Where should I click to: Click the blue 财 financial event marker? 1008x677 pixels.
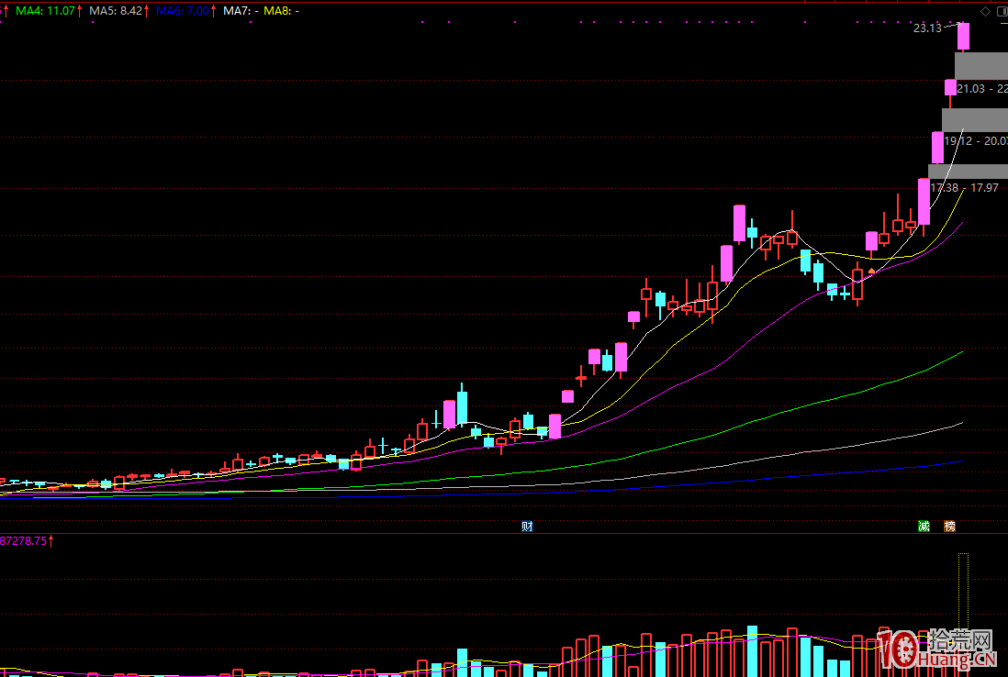click(x=527, y=526)
